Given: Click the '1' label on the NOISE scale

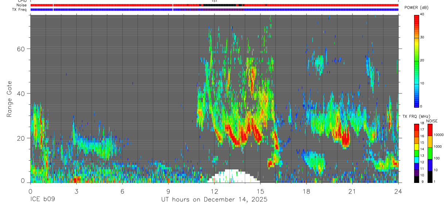Looking at the screenshot, I should (x=435, y=181).
